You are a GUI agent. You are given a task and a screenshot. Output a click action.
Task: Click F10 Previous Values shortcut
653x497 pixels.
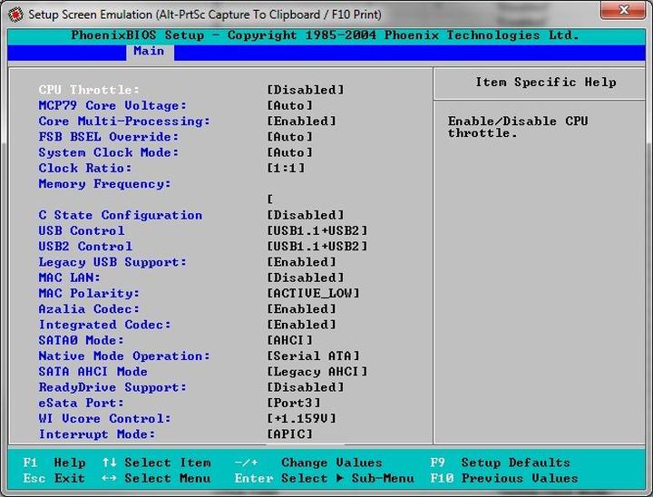503,478
